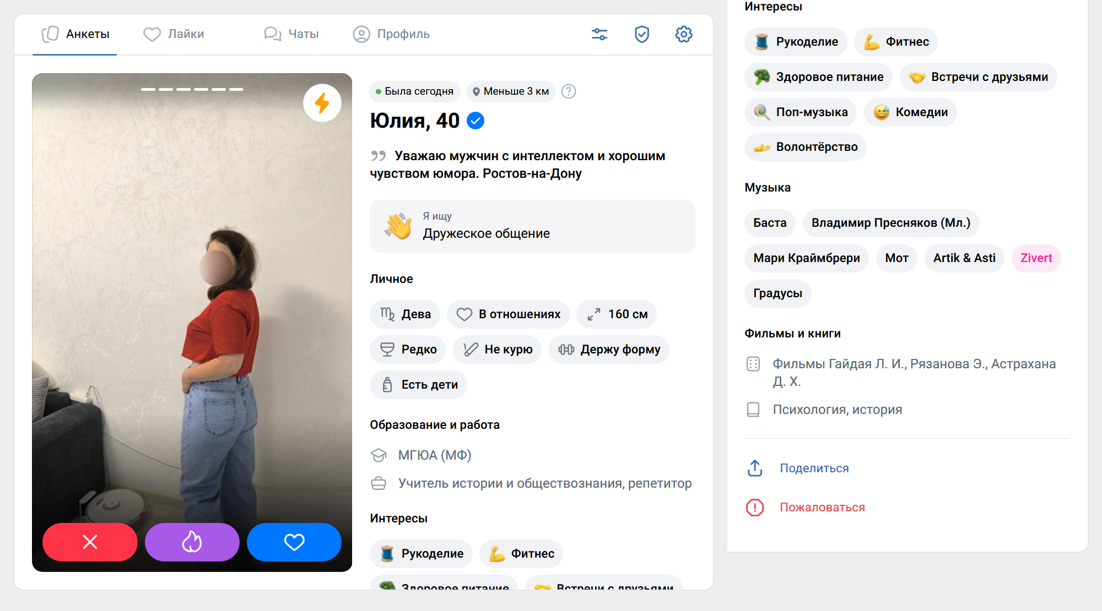Click the Мот music chip
This screenshot has height=611, width=1102.
point(896,258)
